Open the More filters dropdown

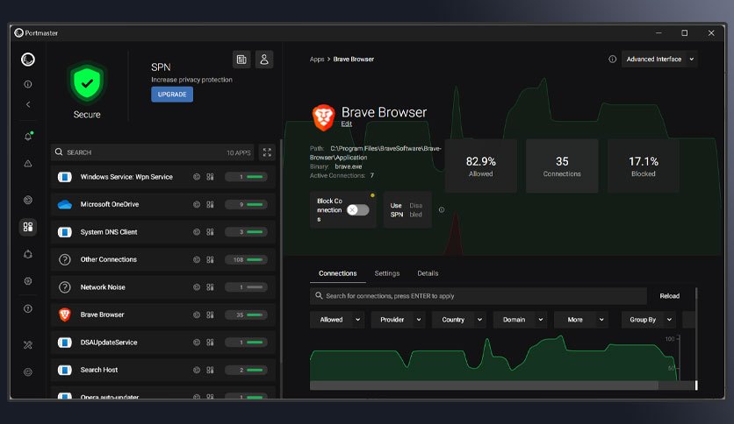tap(581, 320)
